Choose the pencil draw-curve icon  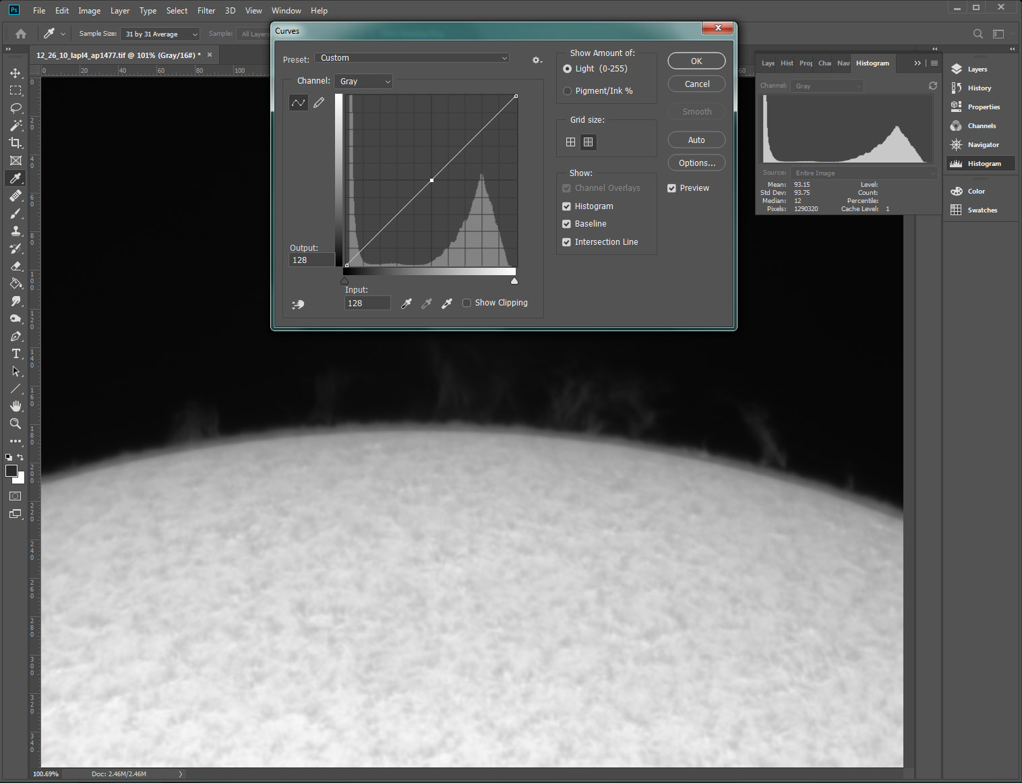[319, 103]
